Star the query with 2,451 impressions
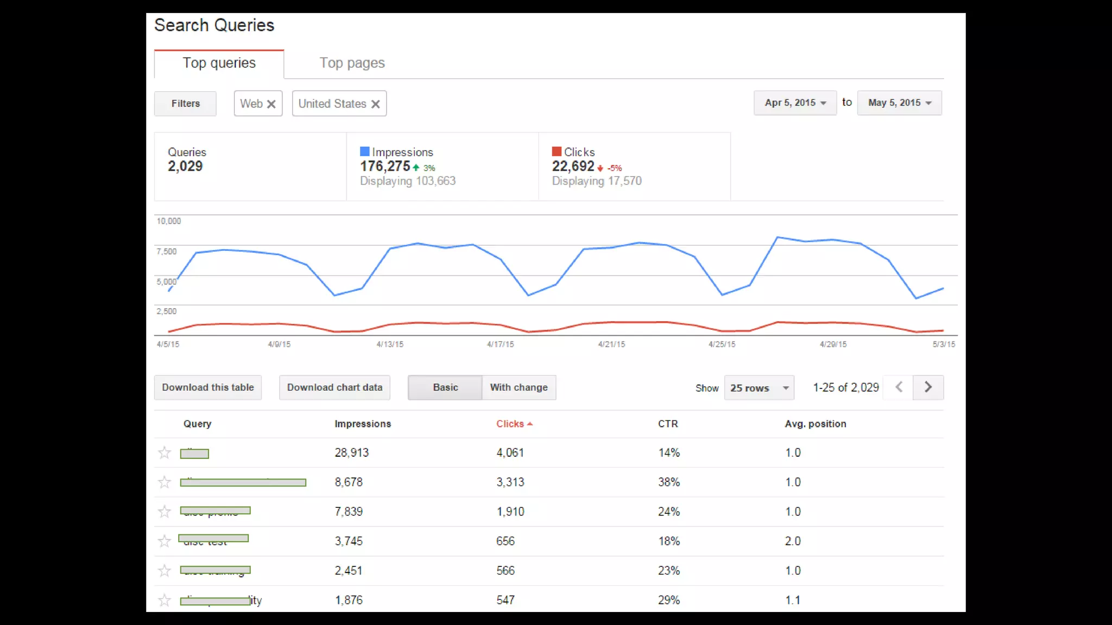The image size is (1112, 625). [165, 571]
